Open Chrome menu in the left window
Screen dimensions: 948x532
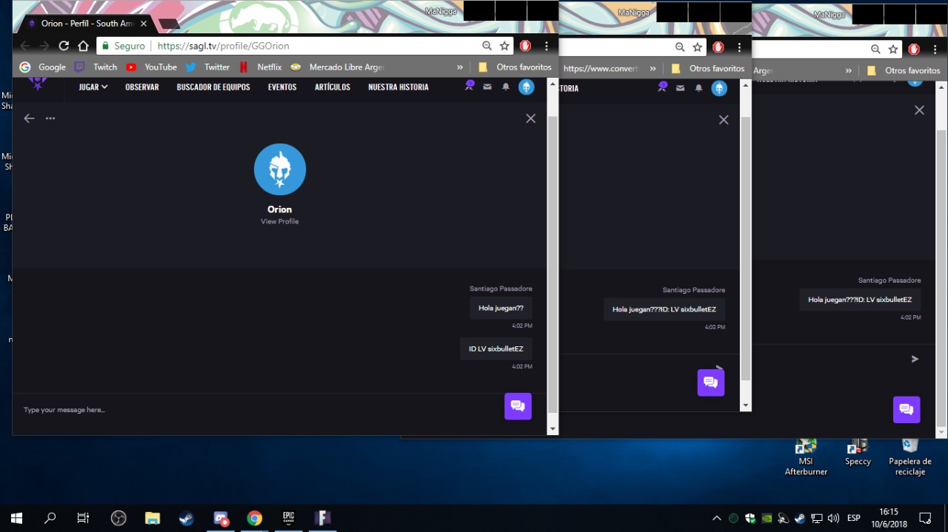tap(546, 46)
